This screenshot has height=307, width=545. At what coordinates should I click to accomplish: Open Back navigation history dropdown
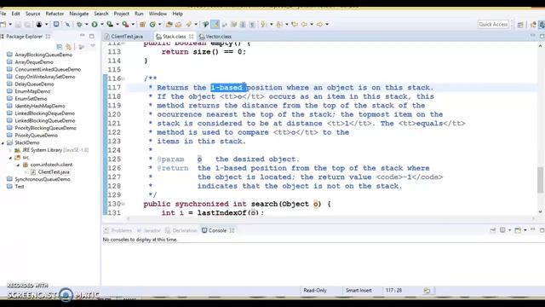pos(312,25)
